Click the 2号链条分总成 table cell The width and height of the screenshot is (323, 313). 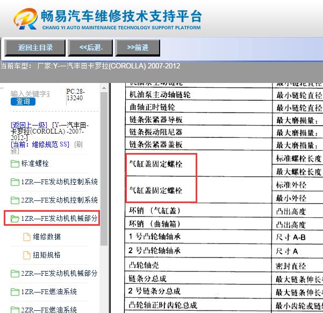(198, 291)
